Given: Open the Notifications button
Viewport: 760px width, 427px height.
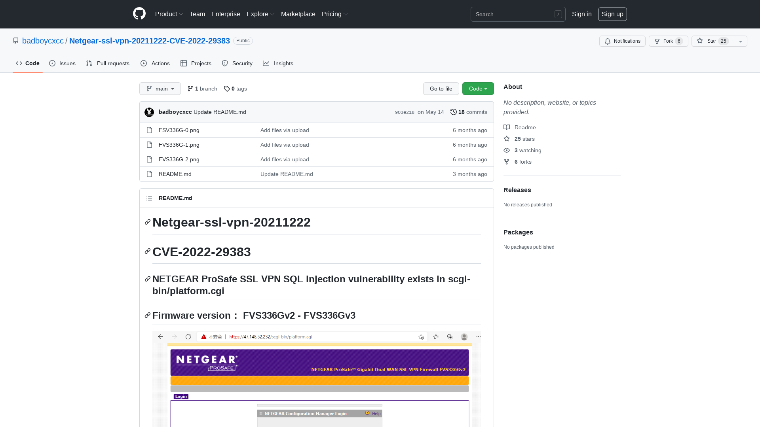Looking at the screenshot, I should 622,41.
